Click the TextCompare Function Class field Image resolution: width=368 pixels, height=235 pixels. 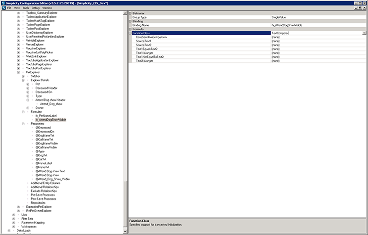[x=317, y=33]
